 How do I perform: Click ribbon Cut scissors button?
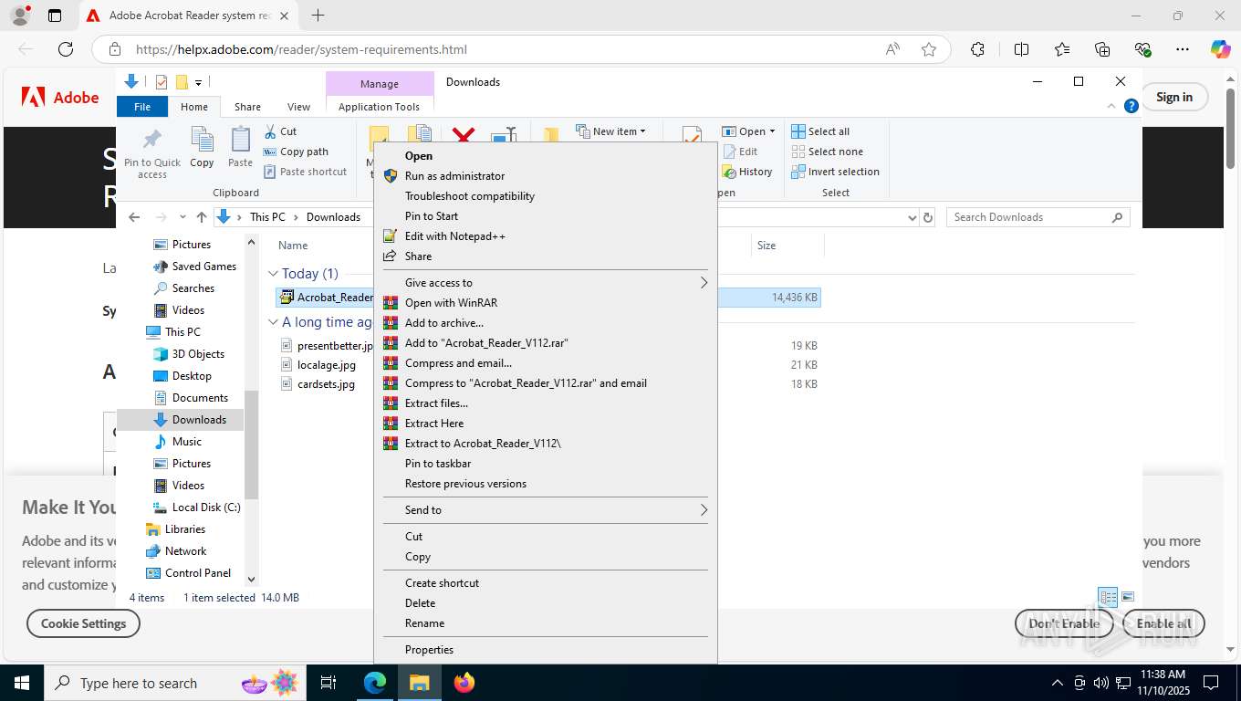tap(280, 131)
